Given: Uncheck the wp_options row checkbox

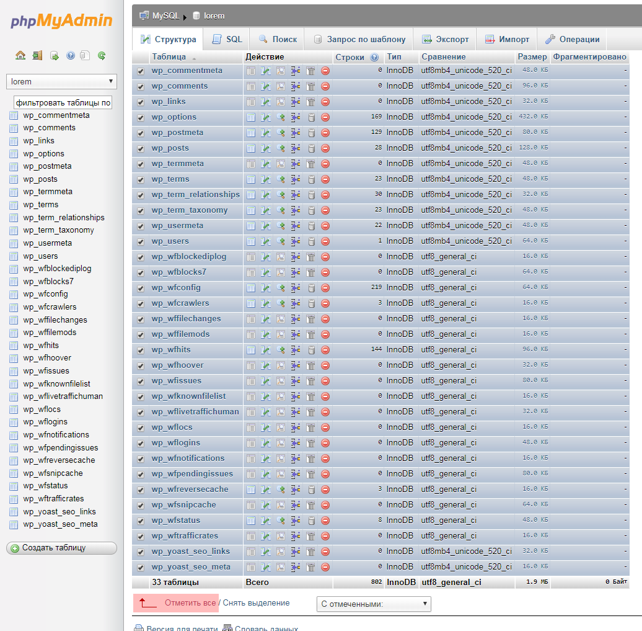Looking at the screenshot, I should [141, 118].
